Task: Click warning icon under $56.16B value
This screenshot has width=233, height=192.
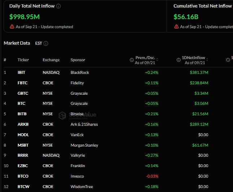Action: 176,27
